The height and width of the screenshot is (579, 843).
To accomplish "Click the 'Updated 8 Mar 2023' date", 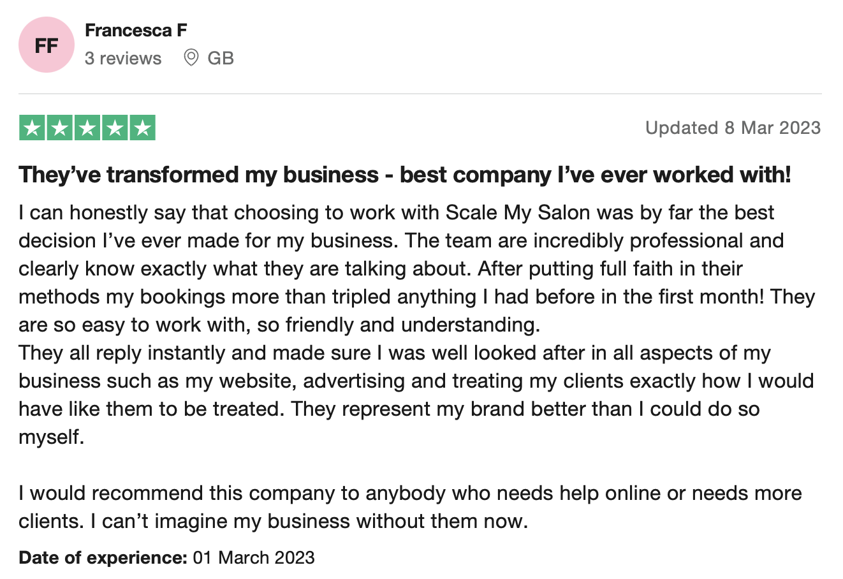I will point(733,128).
